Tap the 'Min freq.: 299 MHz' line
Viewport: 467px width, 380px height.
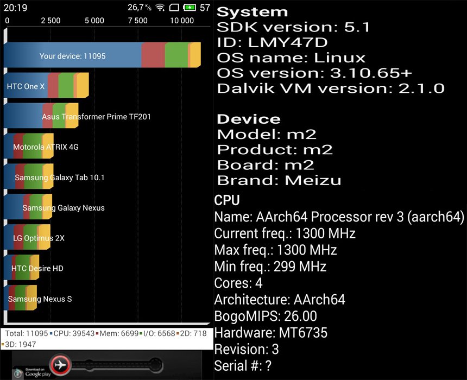(270, 267)
